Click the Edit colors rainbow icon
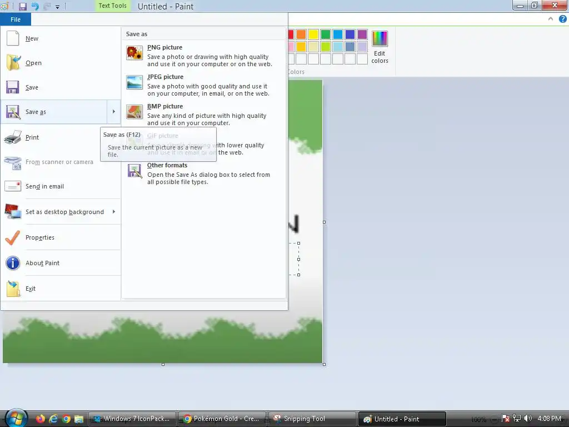The width and height of the screenshot is (569, 427). [380, 38]
